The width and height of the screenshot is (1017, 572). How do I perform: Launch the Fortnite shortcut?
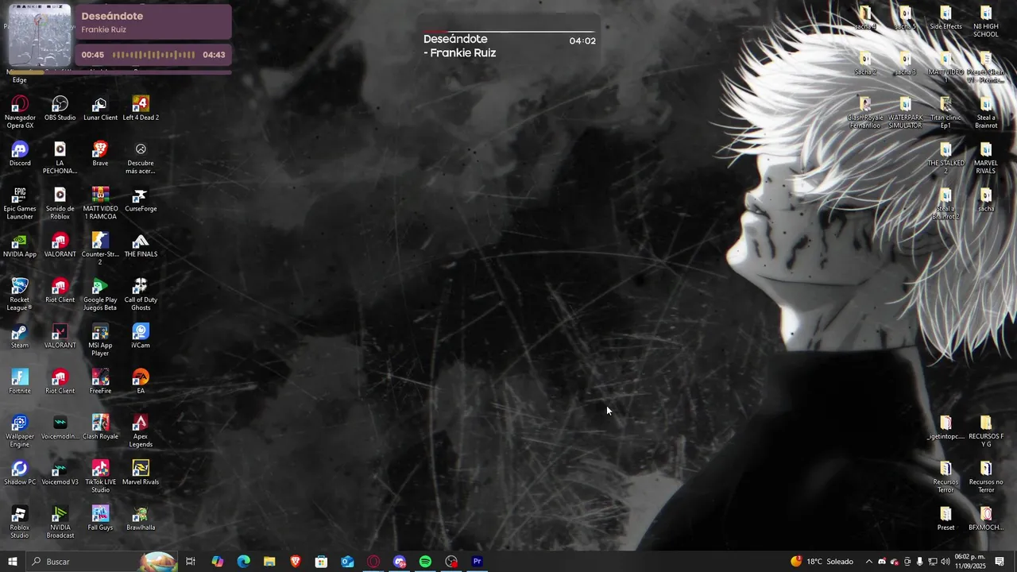[20, 382]
